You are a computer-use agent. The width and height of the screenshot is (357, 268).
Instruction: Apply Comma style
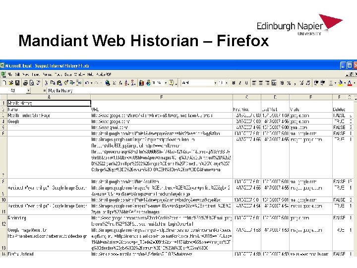point(295,83)
